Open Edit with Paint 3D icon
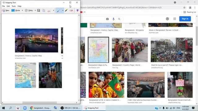 (x=78, y=10)
